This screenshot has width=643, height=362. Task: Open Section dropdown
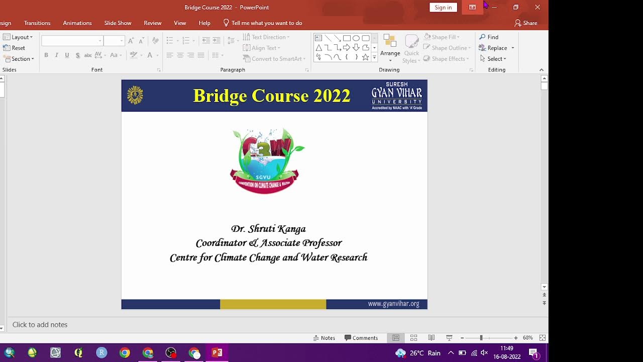click(19, 59)
